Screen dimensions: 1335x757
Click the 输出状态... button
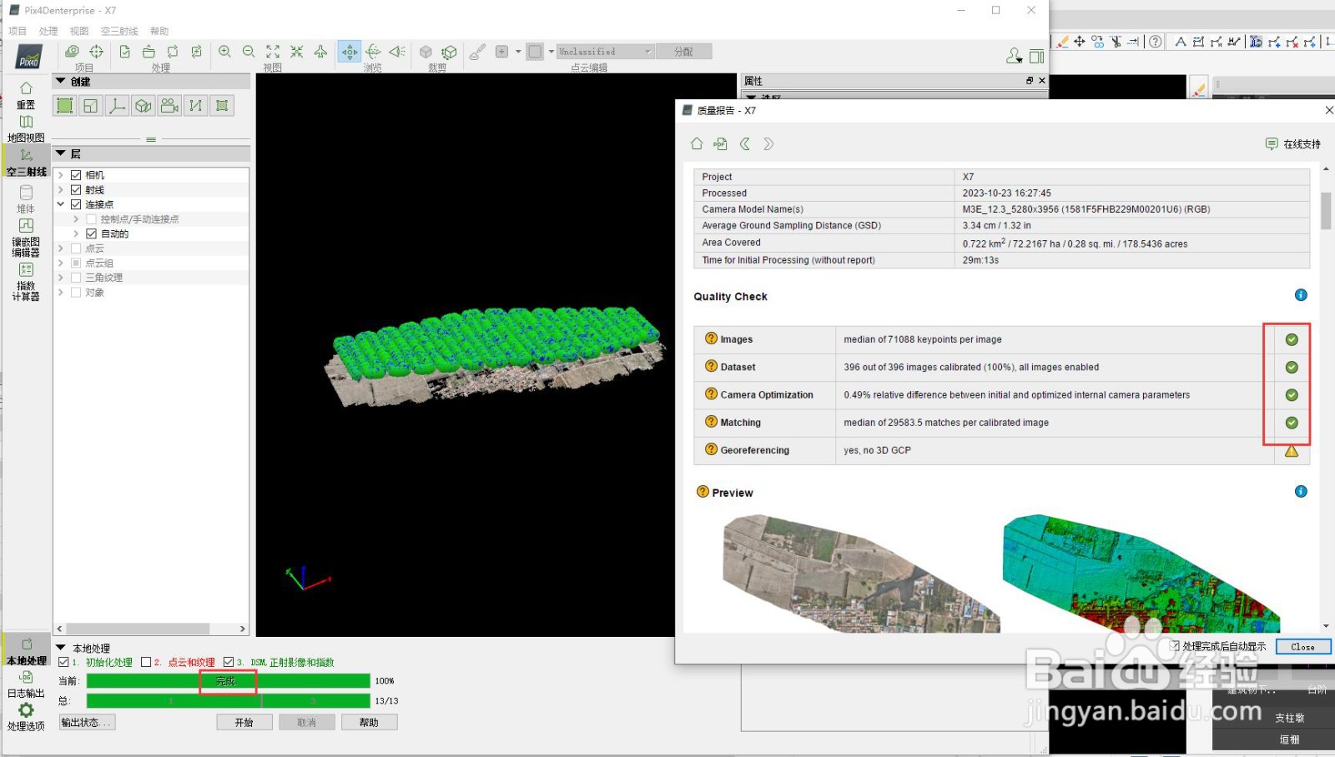click(87, 722)
